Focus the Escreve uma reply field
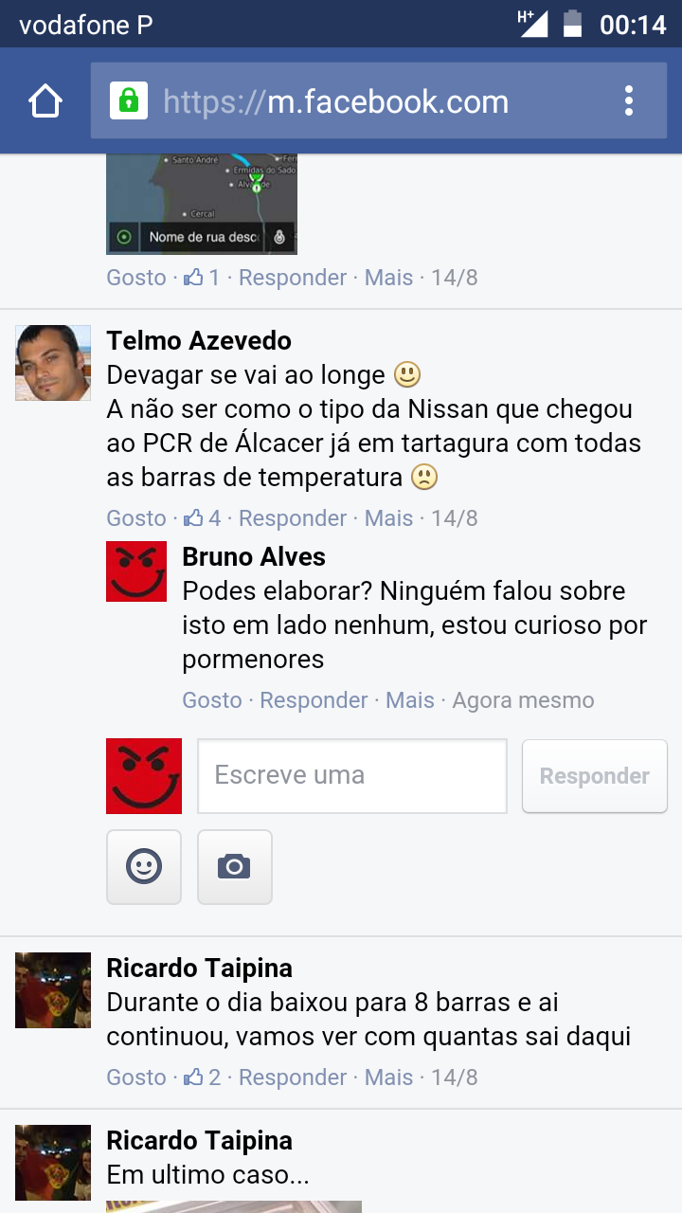 [x=352, y=776]
